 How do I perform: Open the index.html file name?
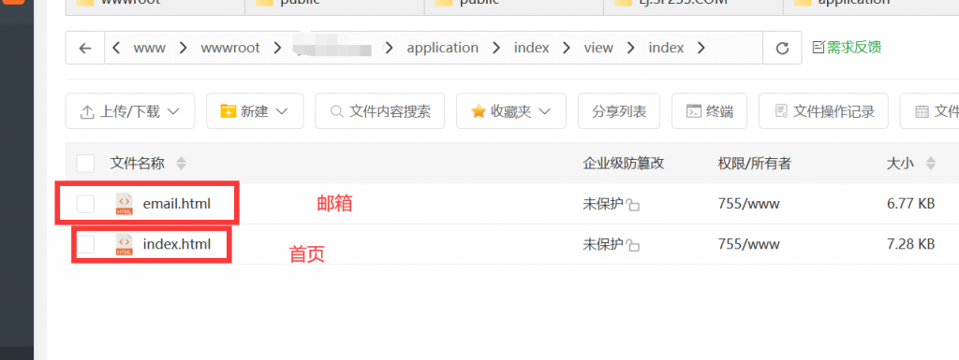click(x=177, y=244)
